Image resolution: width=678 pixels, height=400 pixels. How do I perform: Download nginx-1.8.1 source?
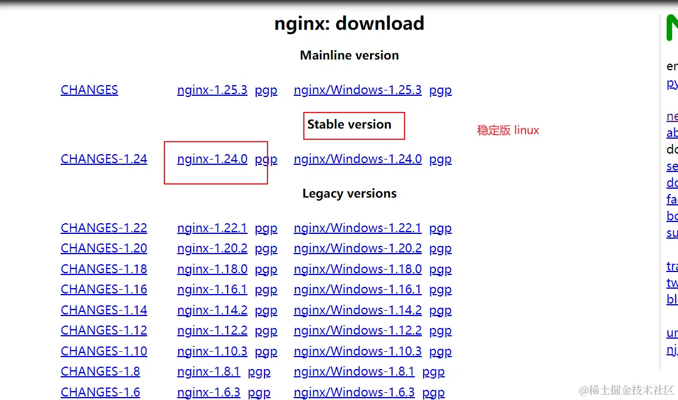tap(209, 371)
